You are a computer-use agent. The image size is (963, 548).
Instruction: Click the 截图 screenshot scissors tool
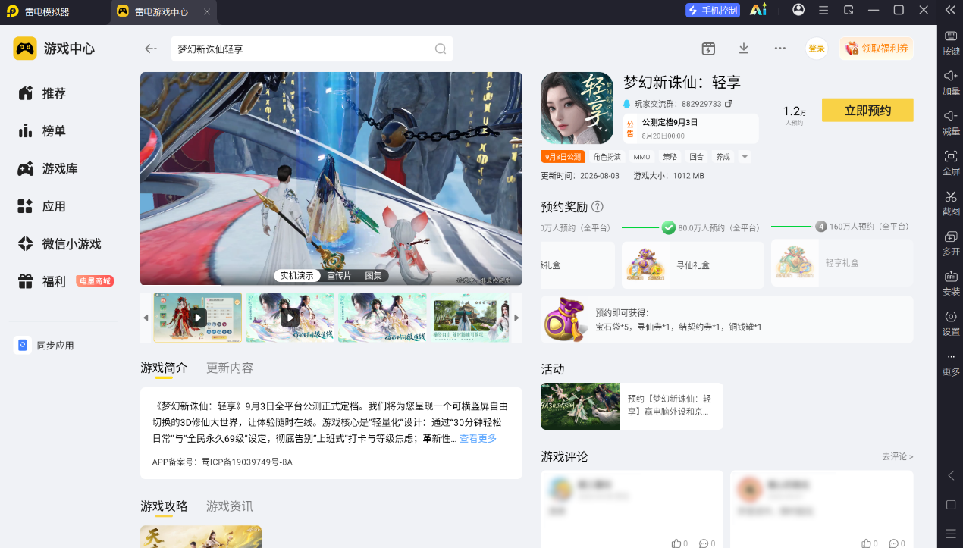click(951, 203)
